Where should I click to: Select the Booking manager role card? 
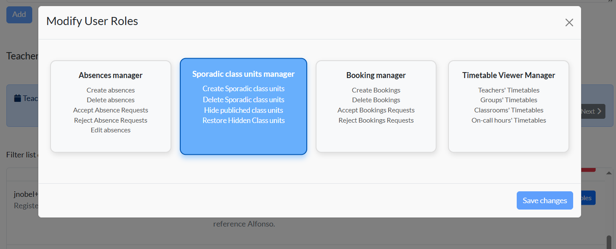(376, 106)
